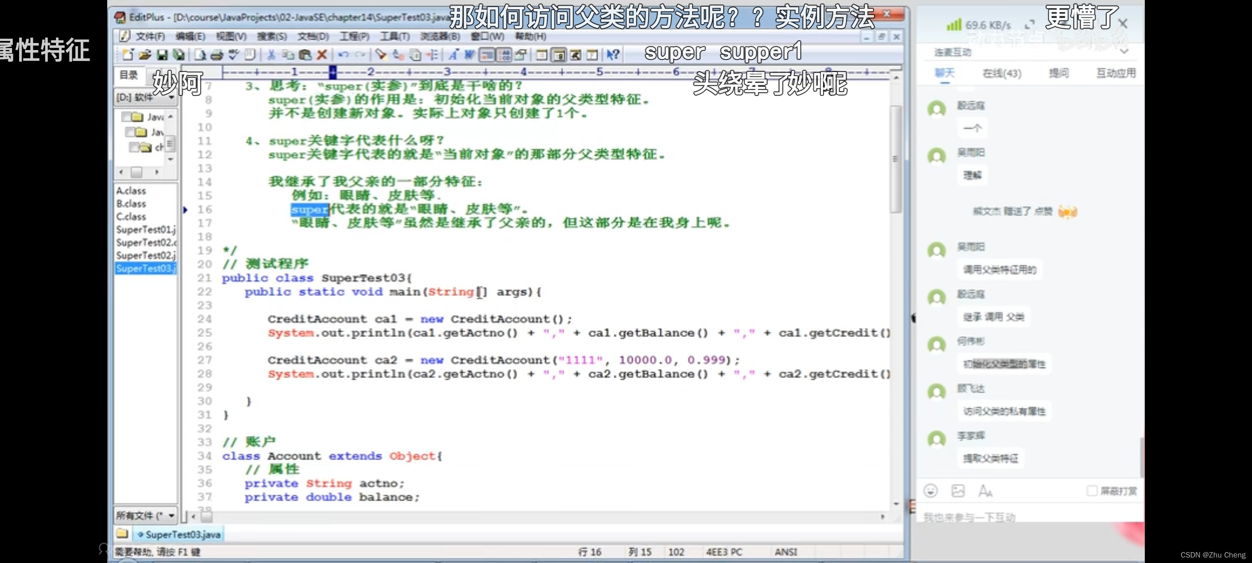This screenshot has height=563, width=1252.
Task: Click the Go to line icon
Action: click(432, 55)
